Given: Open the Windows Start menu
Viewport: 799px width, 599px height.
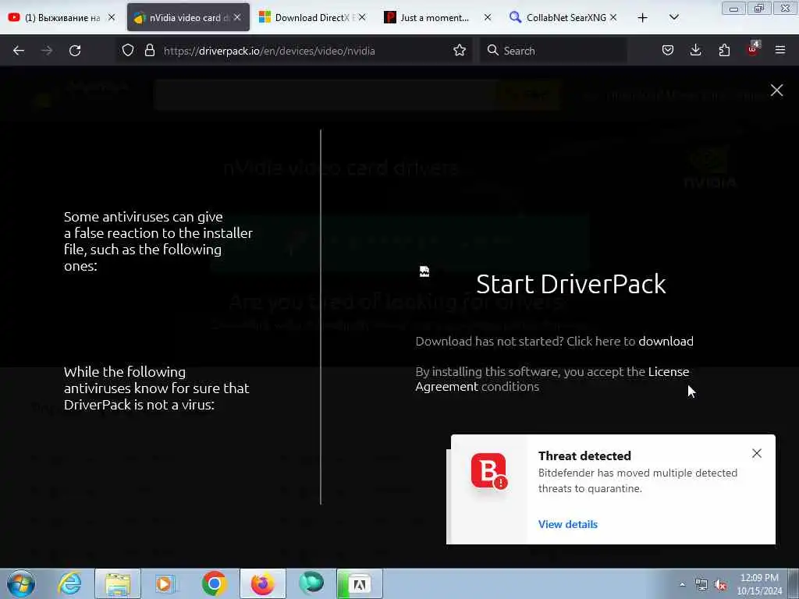Looking at the screenshot, I should pos(21,583).
